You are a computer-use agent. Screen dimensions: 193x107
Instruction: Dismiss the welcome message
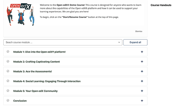[139, 31]
